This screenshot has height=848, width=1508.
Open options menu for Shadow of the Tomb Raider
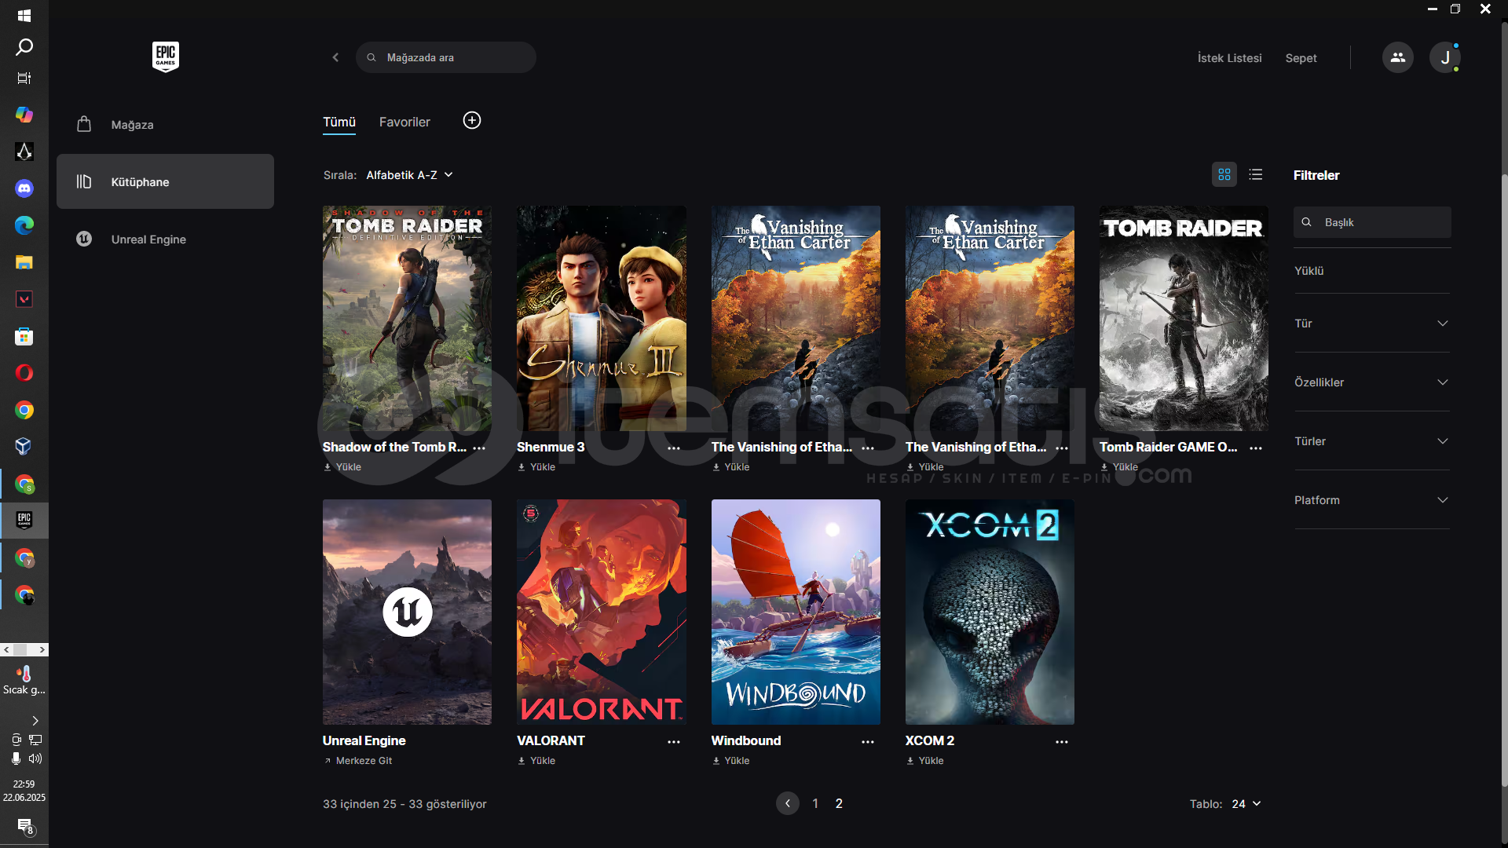(479, 448)
